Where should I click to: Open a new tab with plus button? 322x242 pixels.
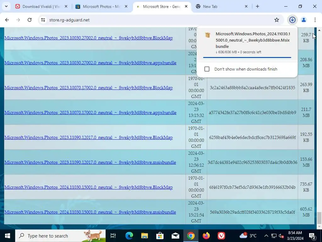pyautogui.click(x=257, y=6)
